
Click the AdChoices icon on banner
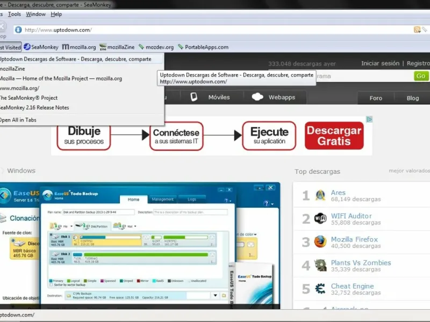click(369, 119)
